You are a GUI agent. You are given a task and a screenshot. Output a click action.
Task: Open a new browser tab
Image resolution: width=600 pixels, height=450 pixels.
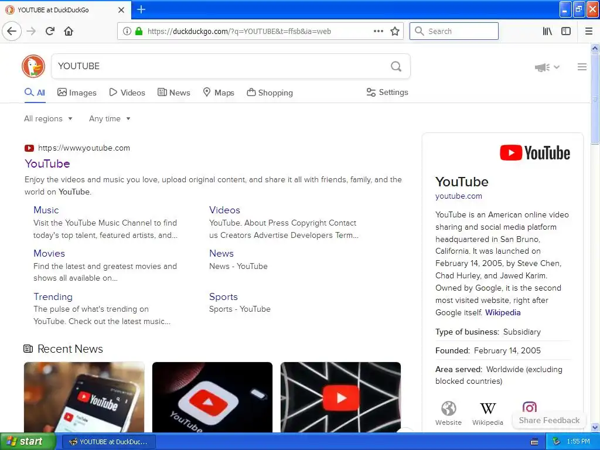pos(141,9)
